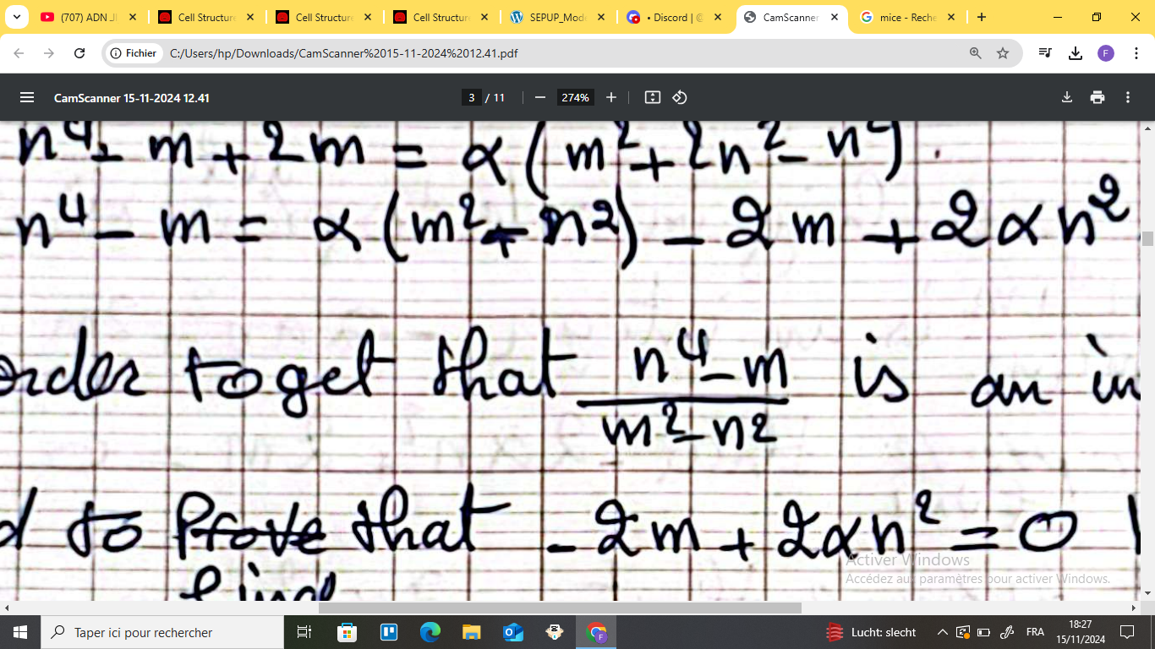Open battery status in system tray
The height and width of the screenshot is (649, 1155).
983,632
